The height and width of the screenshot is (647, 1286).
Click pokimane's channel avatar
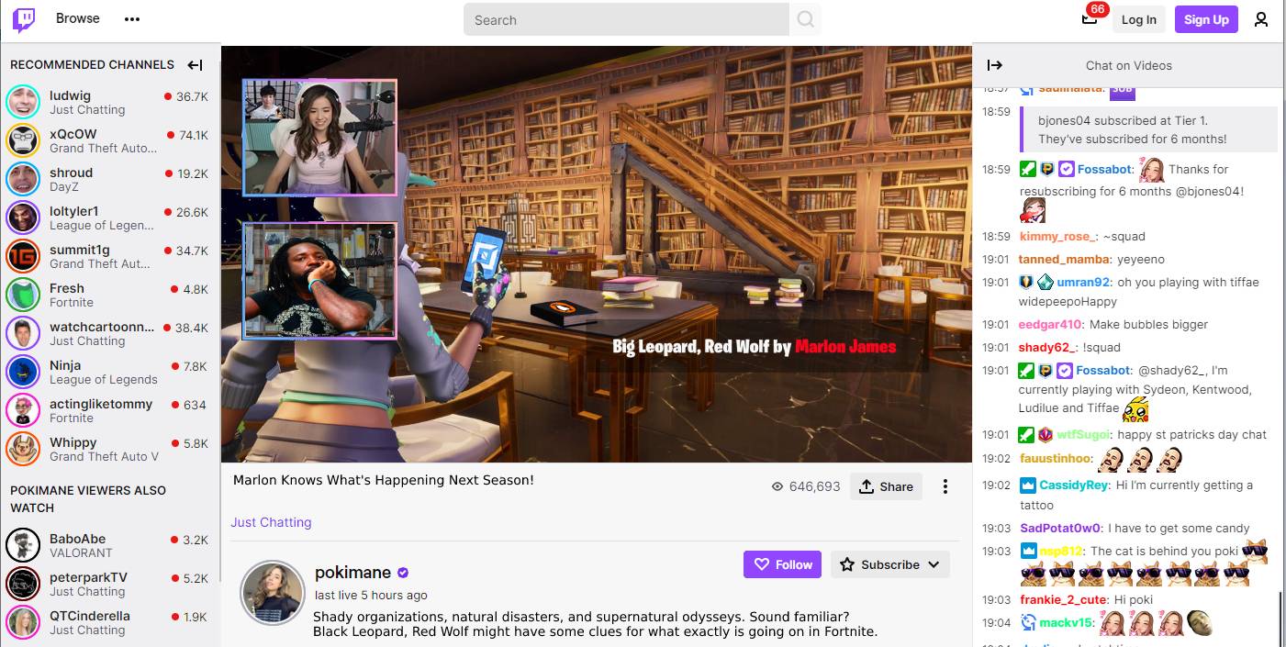272,592
